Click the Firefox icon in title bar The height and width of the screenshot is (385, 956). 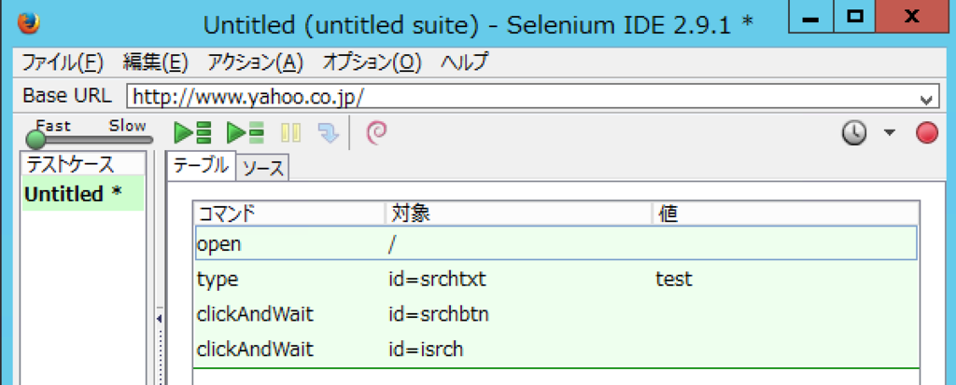pyautogui.click(x=28, y=23)
